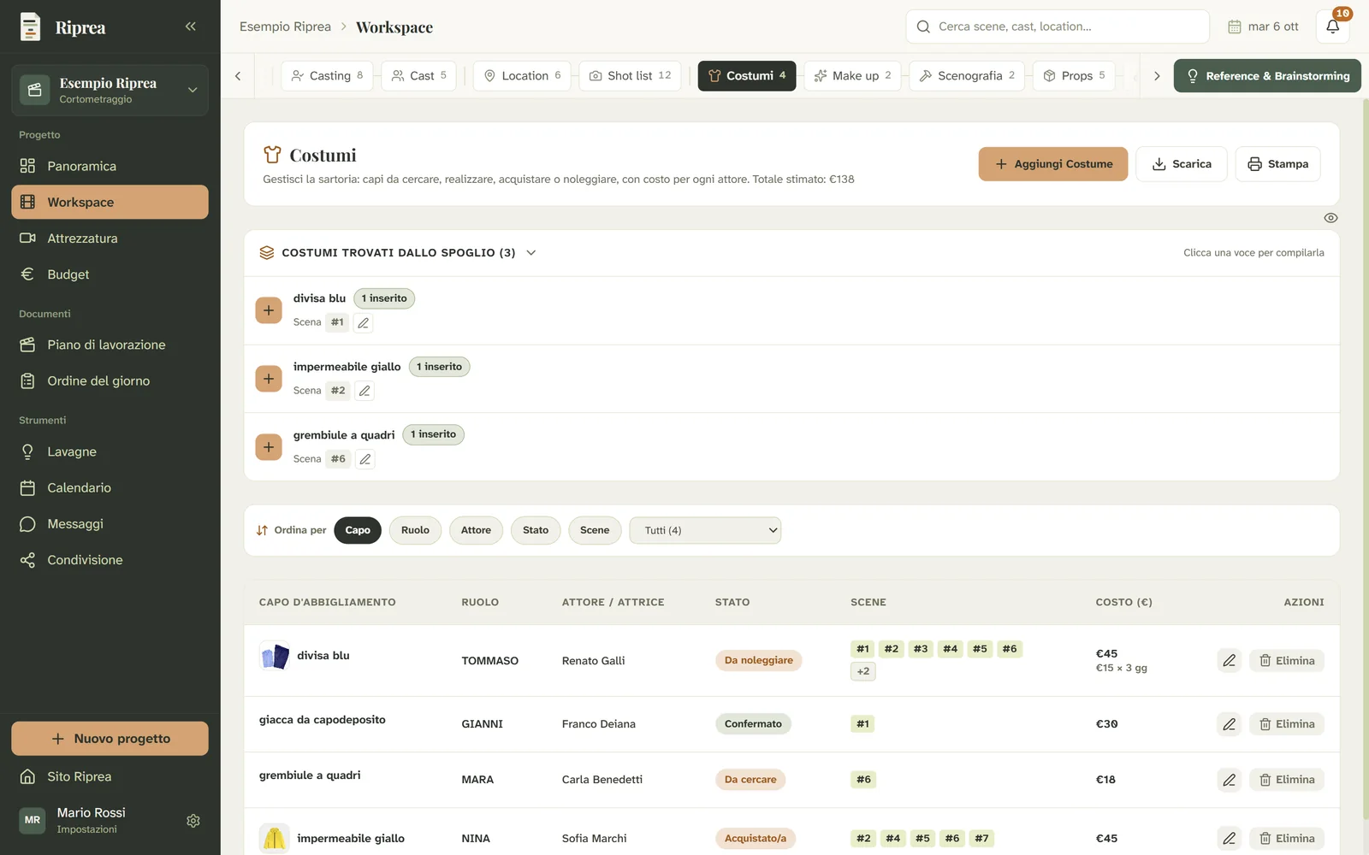Click the search field Cerca scene, cast, location
The width and height of the screenshot is (1369, 855).
(x=1058, y=27)
